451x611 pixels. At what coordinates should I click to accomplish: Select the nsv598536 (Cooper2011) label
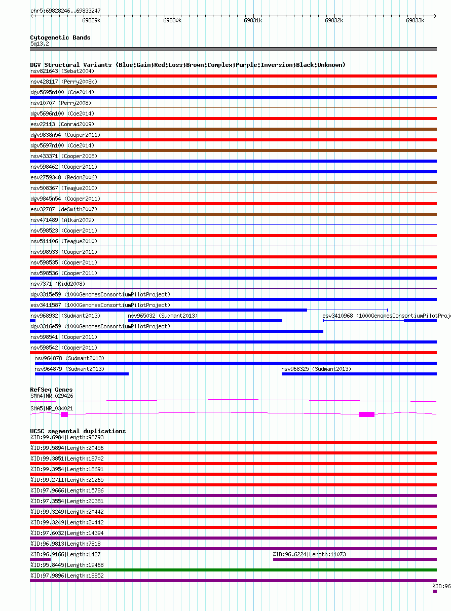point(64,273)
